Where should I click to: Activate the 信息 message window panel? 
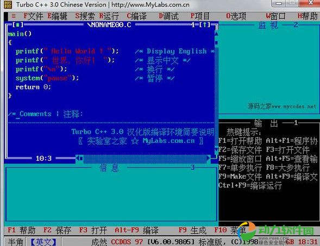[x=111, y=194]
